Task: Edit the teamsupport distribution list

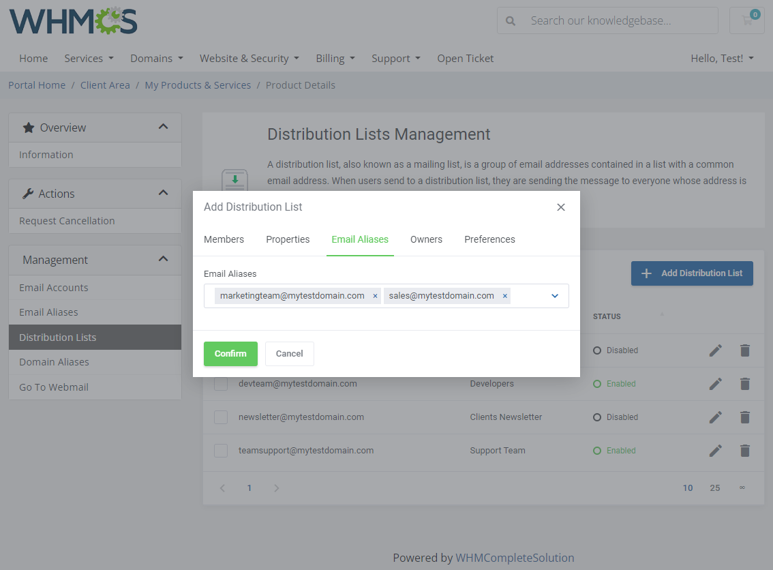Action: [x=715, y=451]
